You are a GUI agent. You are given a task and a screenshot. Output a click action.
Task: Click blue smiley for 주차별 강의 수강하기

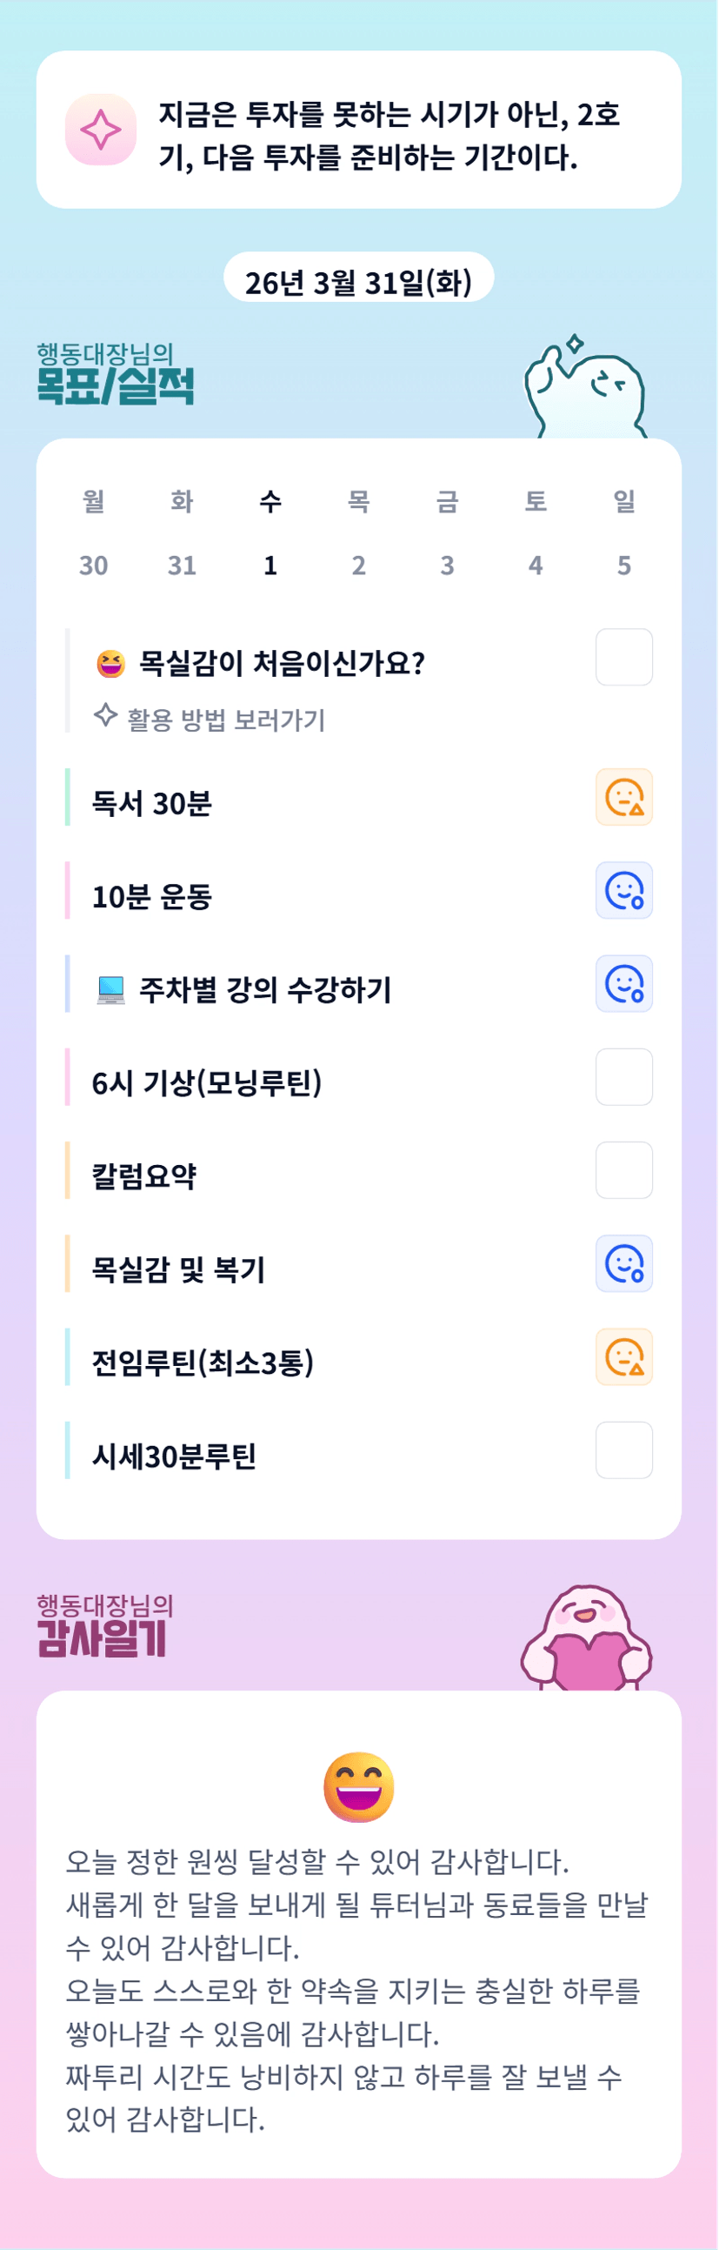coord(624,984)
